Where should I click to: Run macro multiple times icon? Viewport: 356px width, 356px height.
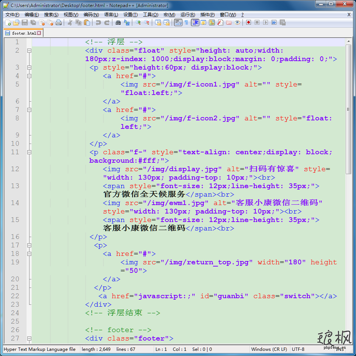(274, 22)
